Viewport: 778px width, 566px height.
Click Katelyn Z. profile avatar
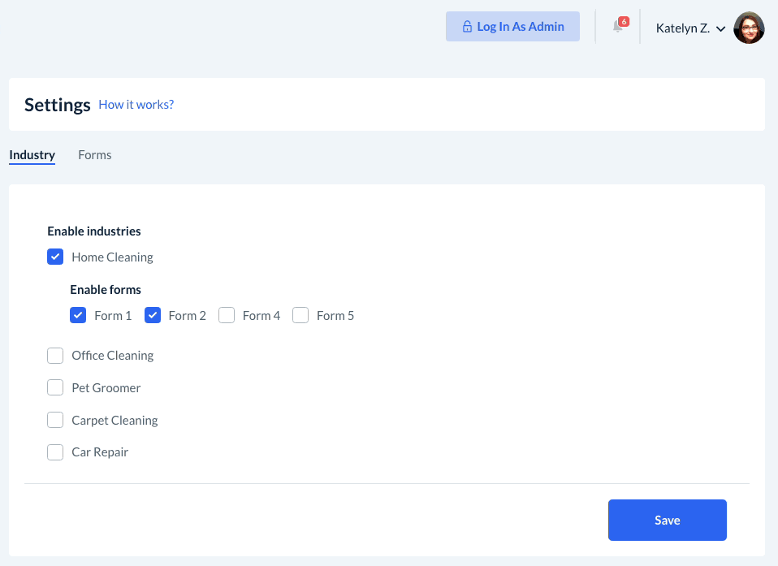pos(749,28)
